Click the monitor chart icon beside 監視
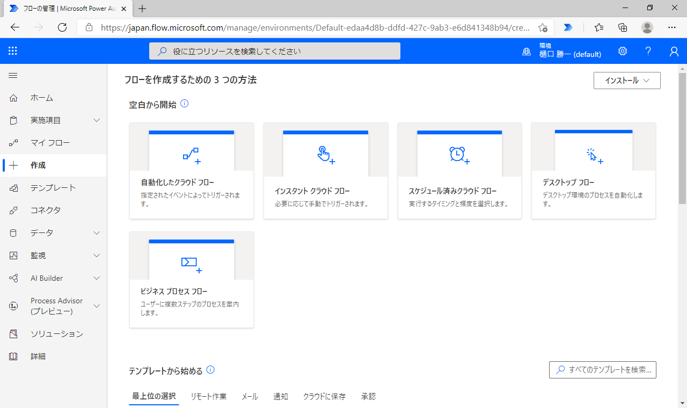The width and height of the screenshot is (687, 408). coord(13,256)
